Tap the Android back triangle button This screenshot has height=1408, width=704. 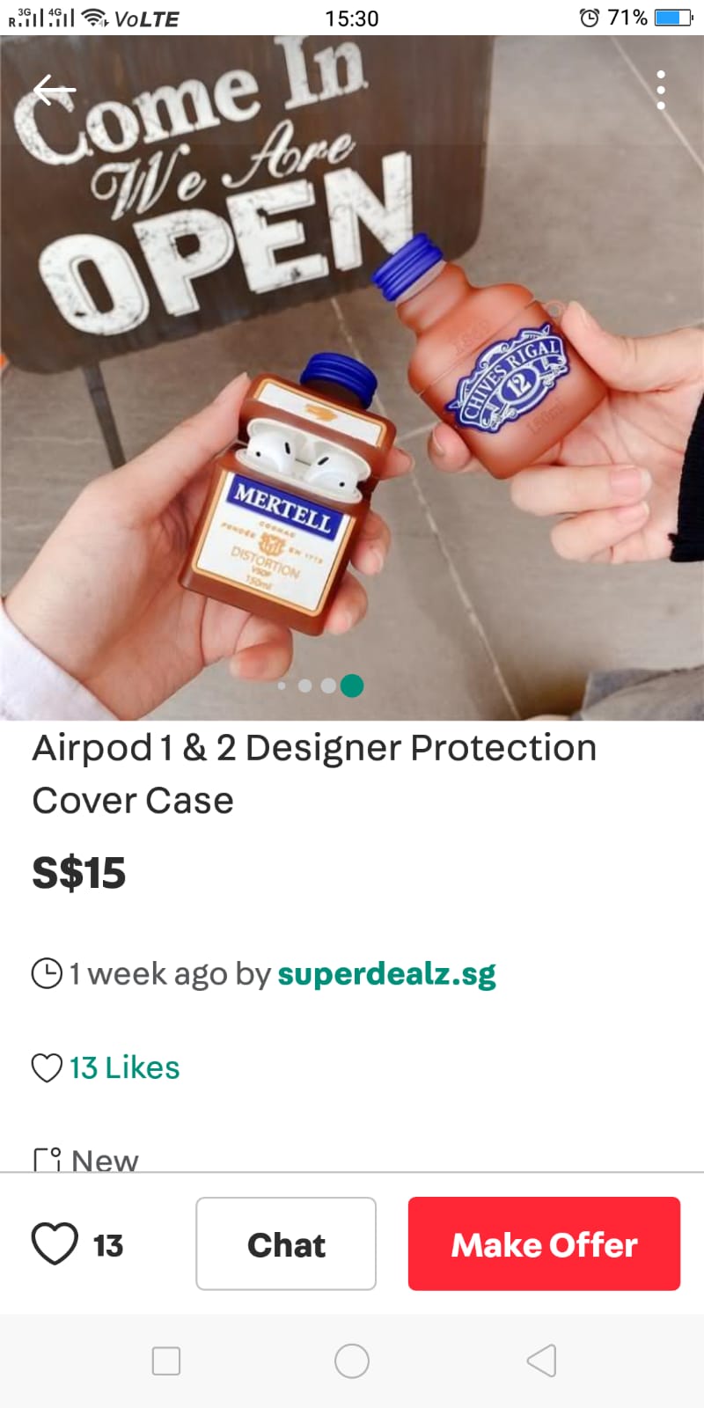[541, 1360]
